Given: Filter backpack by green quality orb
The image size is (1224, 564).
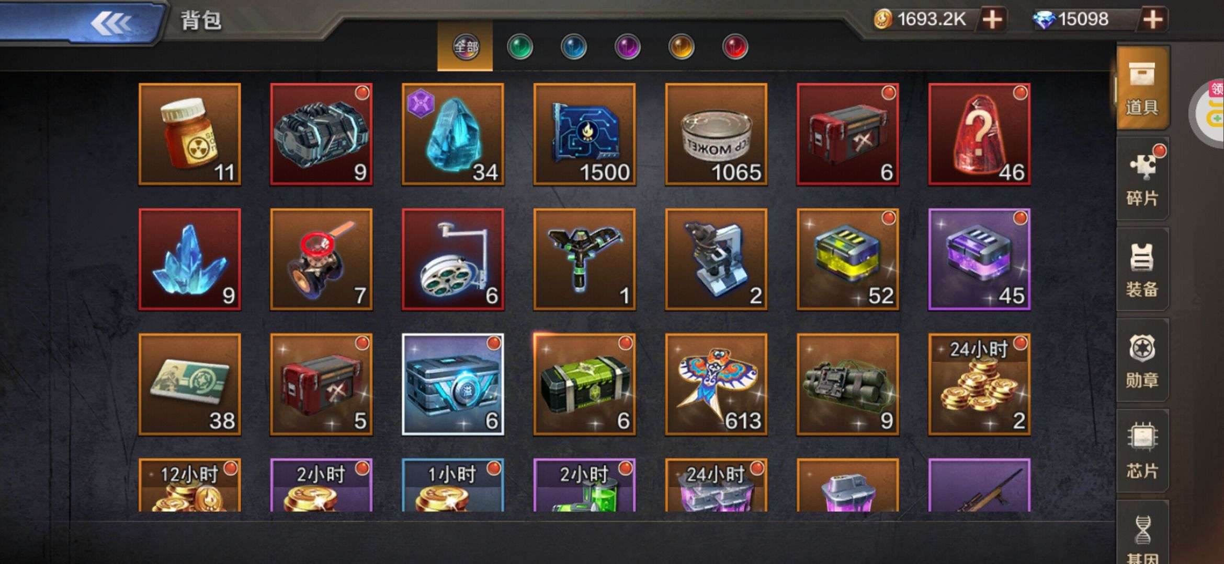Looking at the screenshot, I should [519, 48].
